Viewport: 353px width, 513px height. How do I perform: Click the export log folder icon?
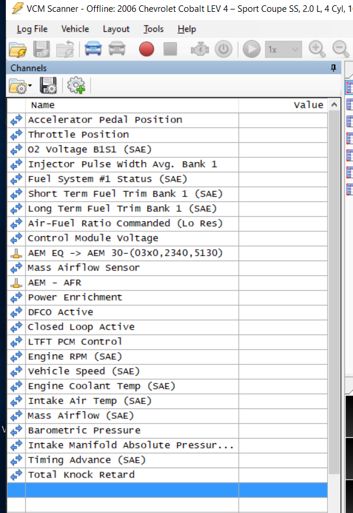(65, 49)
